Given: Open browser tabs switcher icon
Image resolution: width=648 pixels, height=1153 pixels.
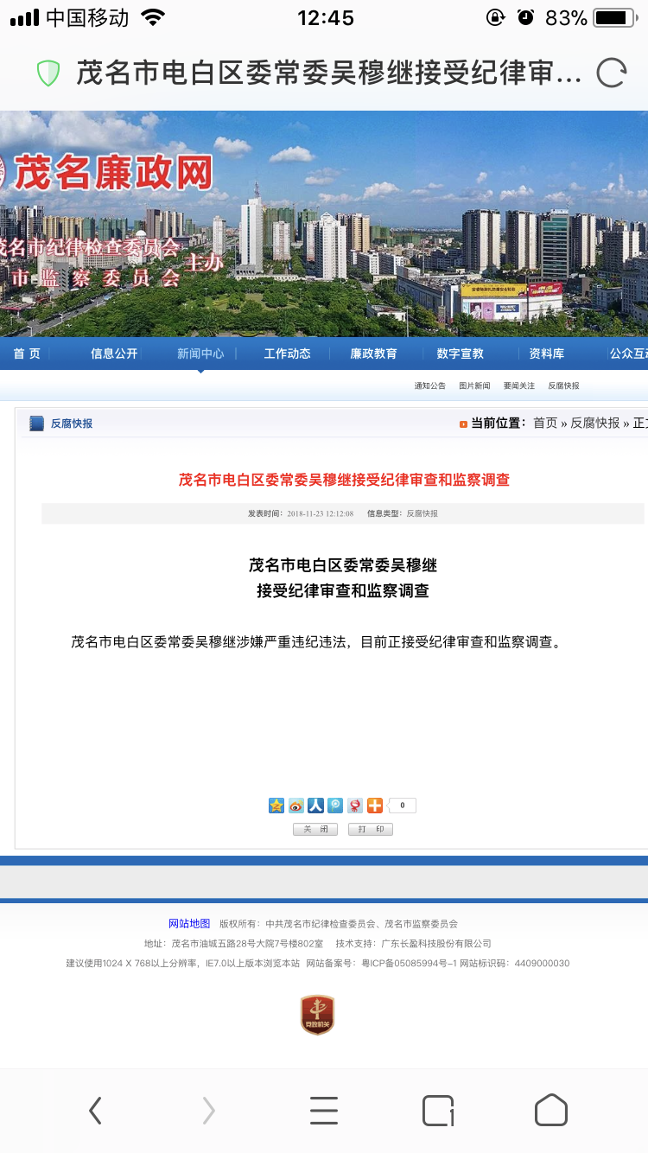Looking at the screenshot, I should click(x=438, y=1110).
